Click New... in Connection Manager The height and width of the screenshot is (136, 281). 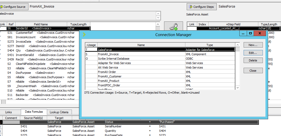pos(253,45)
